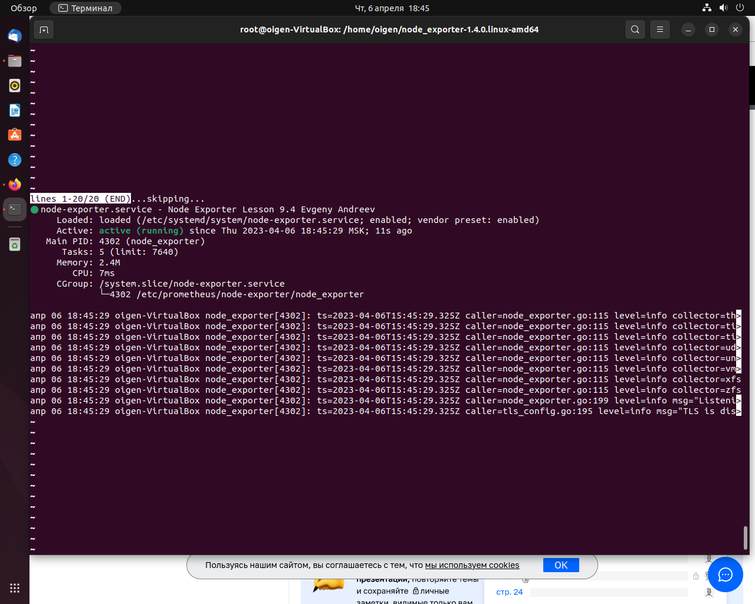Open the Help application from the dock
Screen dimensions: 755x604
[14, 159]
